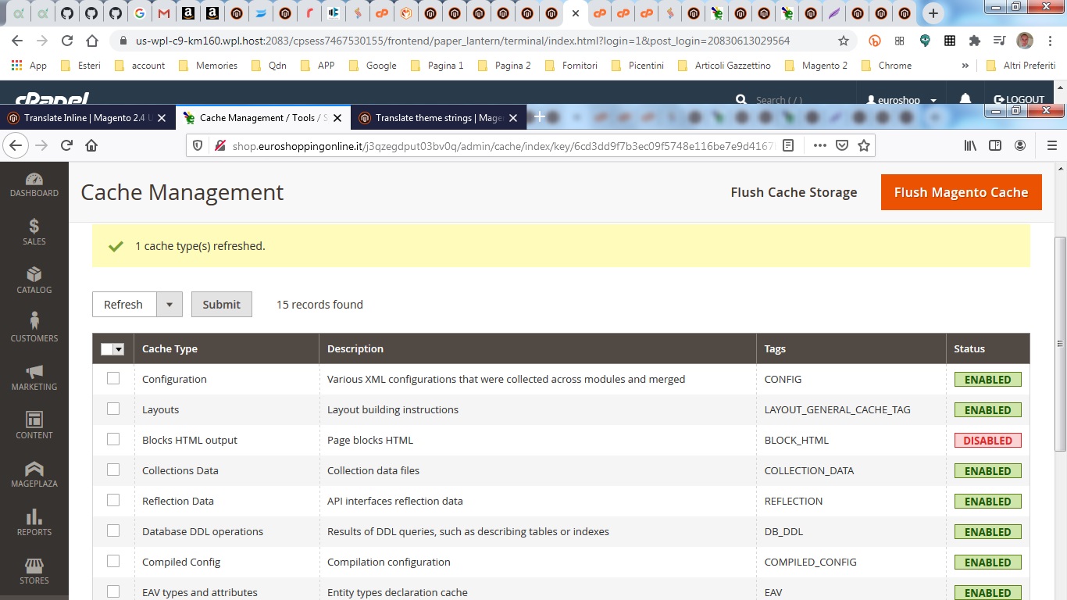Open the Reports sidebar icon
Screen dimensions: 1067x600
coord(34,522)
